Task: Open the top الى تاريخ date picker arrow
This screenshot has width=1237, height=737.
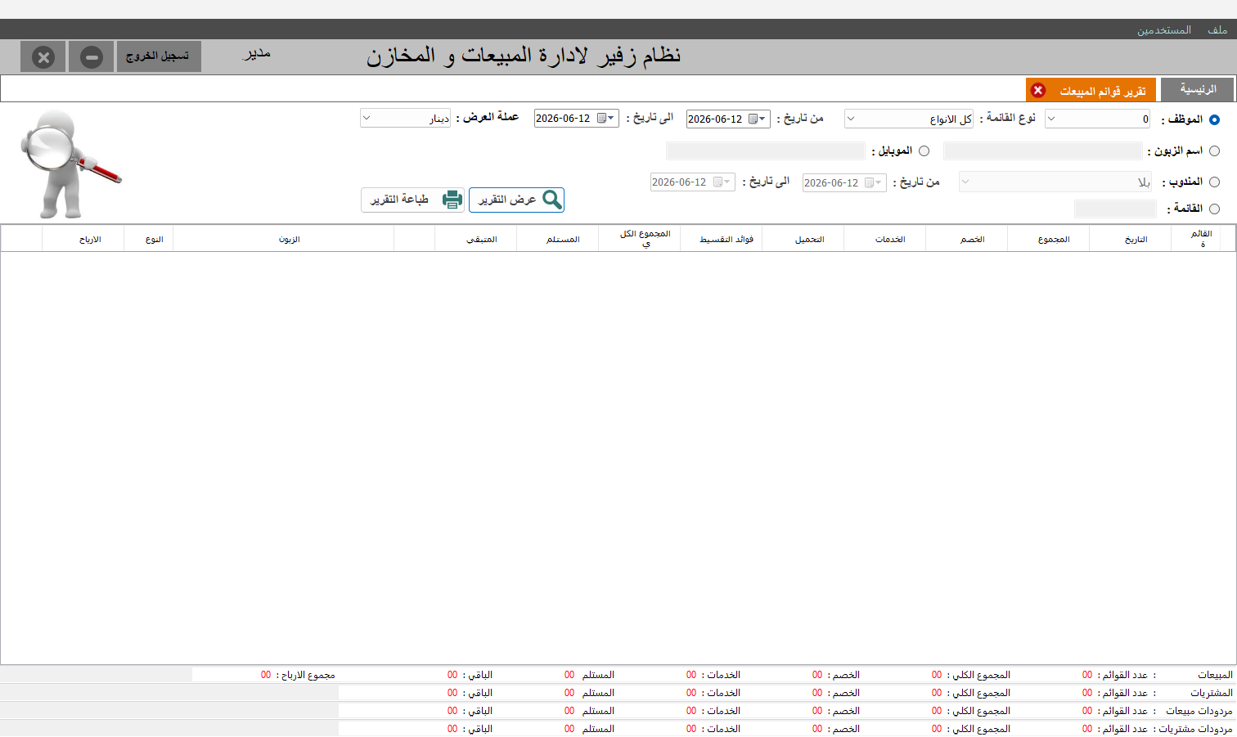Action: (x=611, y=118)
